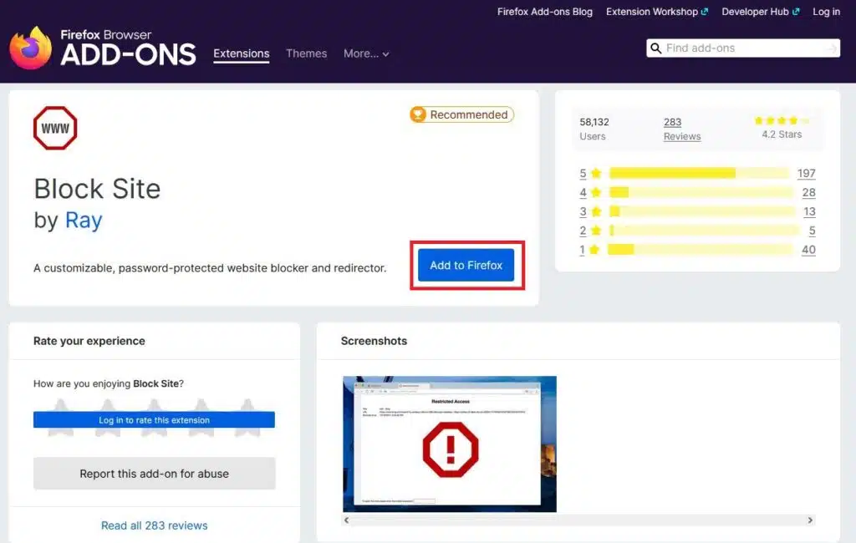Click the 5-star rating row star icon
The height and width of the screenshot is (543, 856).
595,174
